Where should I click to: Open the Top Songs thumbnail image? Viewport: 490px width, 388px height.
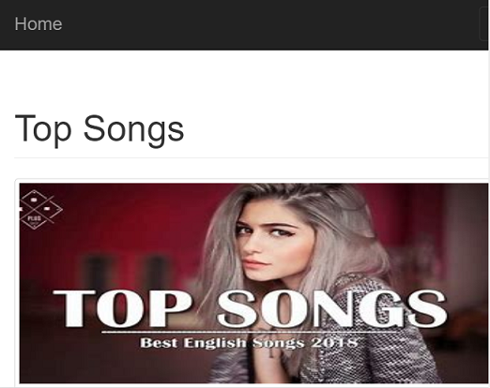(253, 283)
